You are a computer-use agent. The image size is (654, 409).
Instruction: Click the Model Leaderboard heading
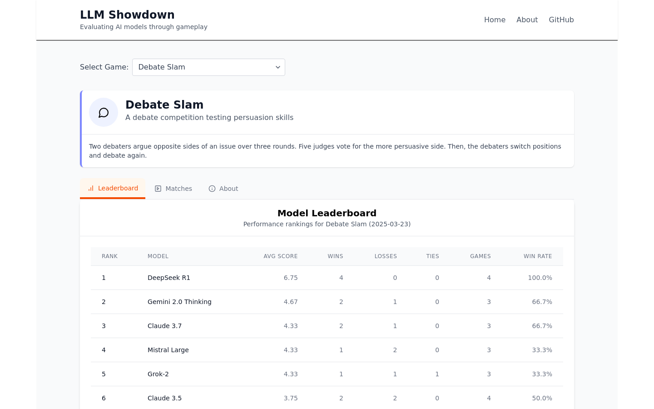(x=327, y=213)
